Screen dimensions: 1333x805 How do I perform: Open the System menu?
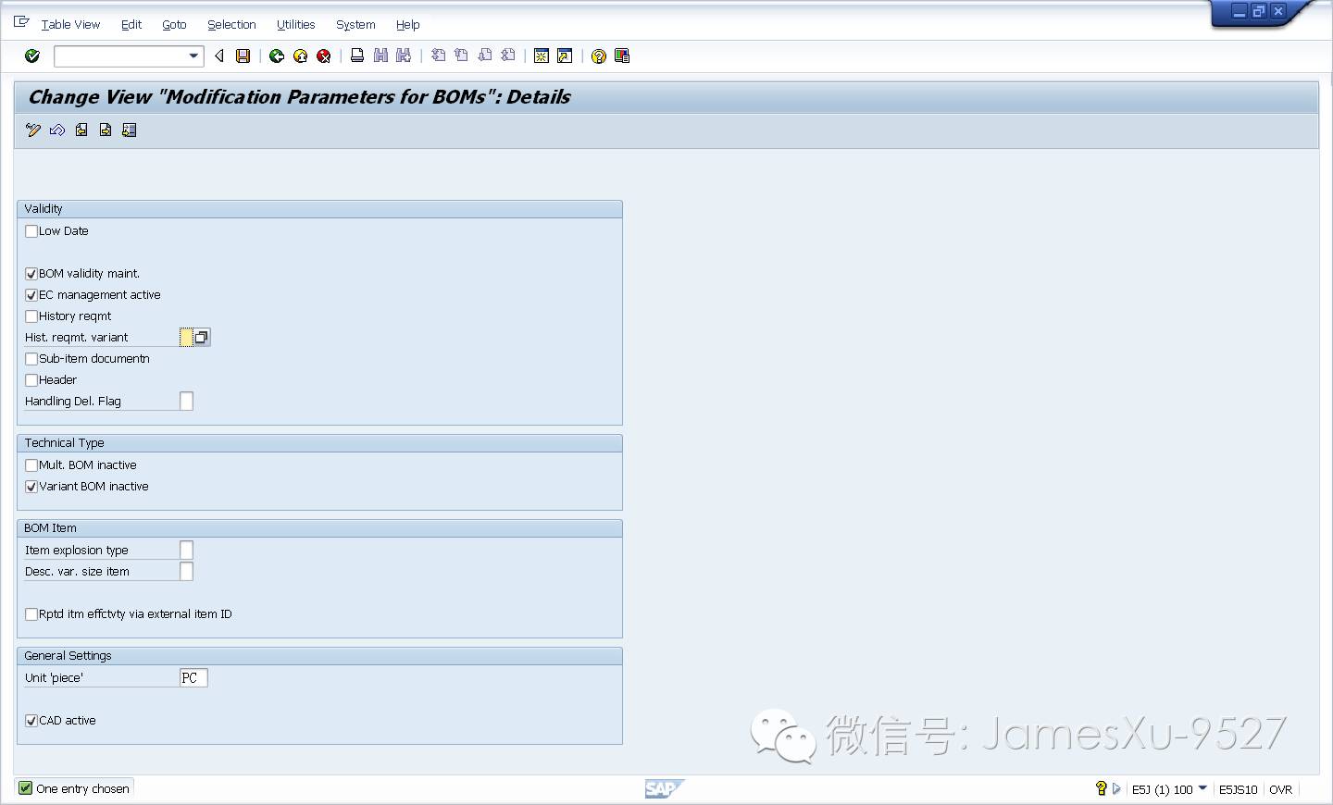(355, 25)
